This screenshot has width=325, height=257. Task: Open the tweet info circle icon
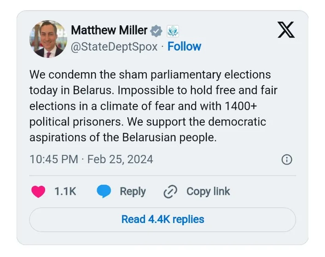[x=286, y=160]
